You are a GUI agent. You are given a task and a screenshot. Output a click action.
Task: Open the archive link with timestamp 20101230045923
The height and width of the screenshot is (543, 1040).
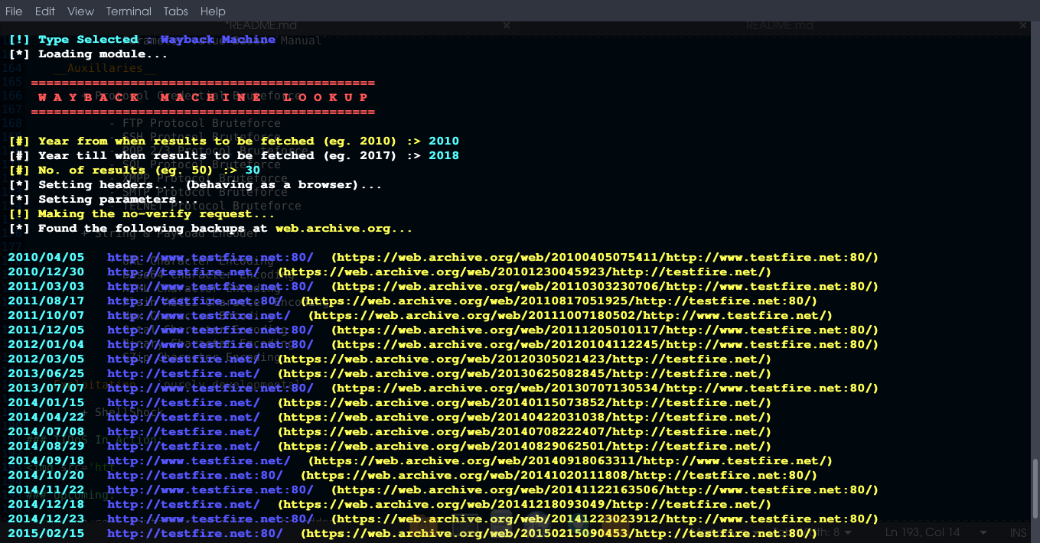tap(524, 272)
